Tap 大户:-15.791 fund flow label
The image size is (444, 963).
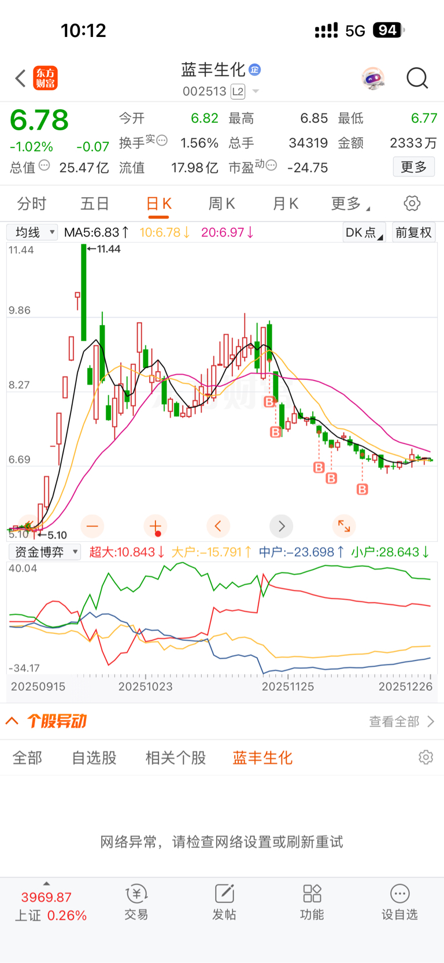click(212, 552)
